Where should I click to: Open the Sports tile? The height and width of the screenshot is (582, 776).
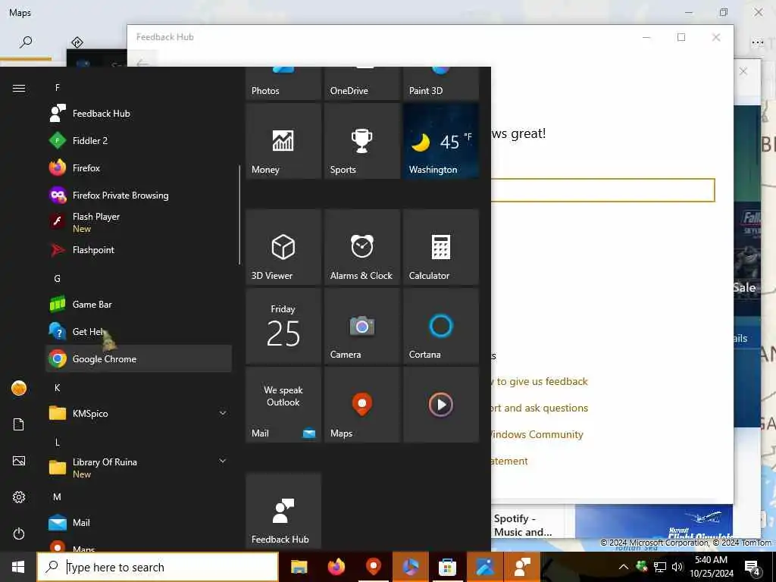362,141
